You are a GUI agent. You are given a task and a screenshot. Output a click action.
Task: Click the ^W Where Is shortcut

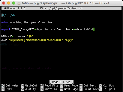pyautogui.click(x=49, y=89)
